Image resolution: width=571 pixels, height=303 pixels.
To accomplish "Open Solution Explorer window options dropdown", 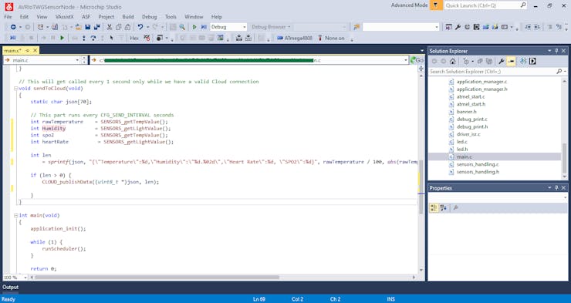I will click(549, 51).
